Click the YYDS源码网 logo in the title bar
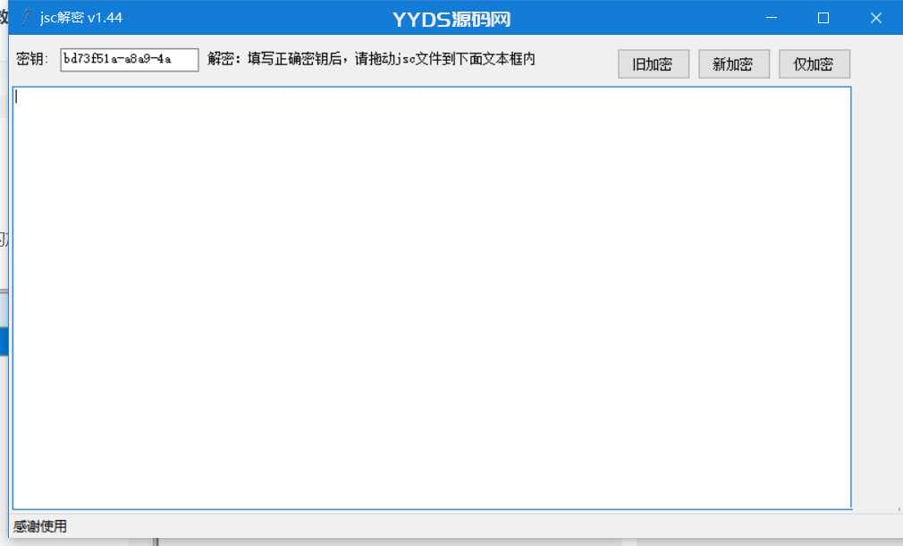Image resolution: width=903 pixels, height=546 pixels. (451, 20)
